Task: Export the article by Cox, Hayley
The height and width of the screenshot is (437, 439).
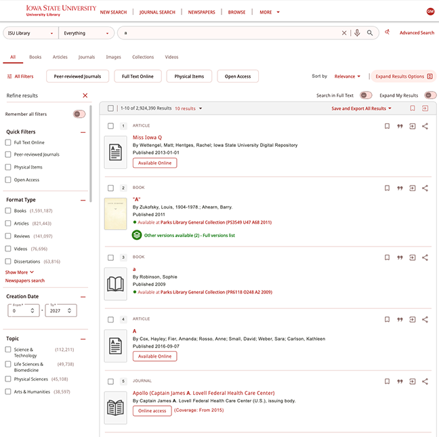Action: pos(413,319)
